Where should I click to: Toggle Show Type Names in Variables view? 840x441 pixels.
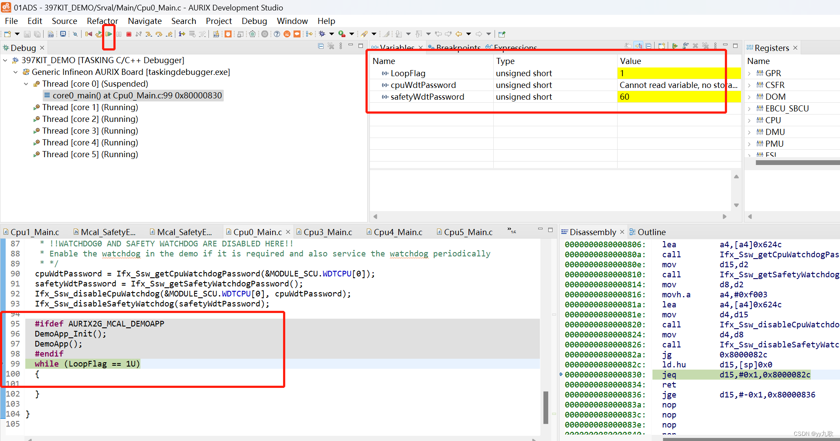(628, 46)
